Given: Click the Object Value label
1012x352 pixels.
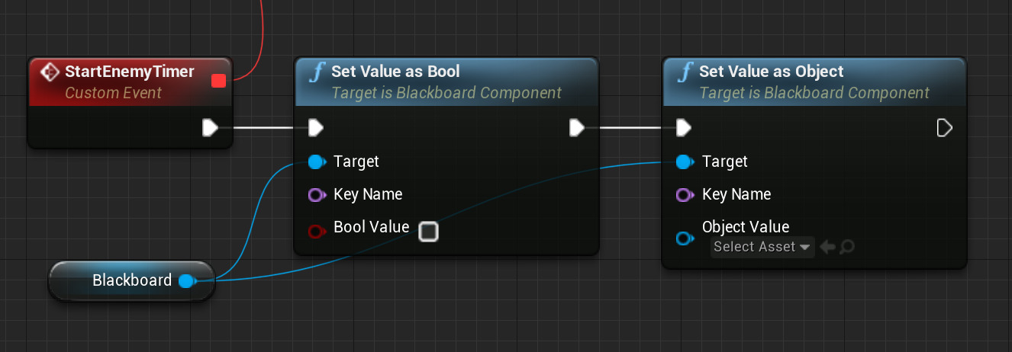Looking at the screenshot, I should tap(746, 227).
